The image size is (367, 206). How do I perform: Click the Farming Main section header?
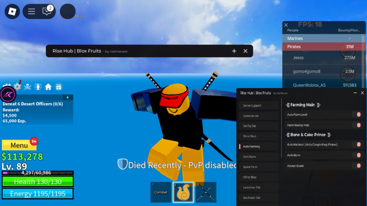point(303,105)
